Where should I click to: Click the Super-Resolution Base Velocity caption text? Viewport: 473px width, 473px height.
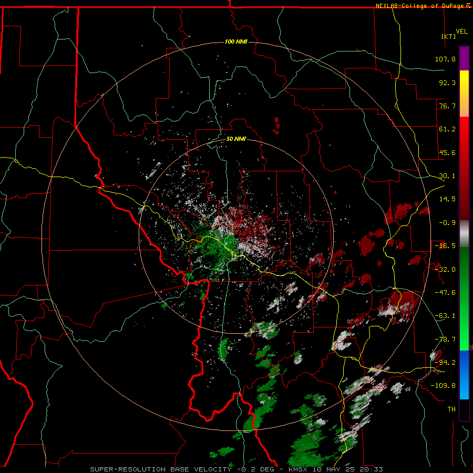point(236,469)
